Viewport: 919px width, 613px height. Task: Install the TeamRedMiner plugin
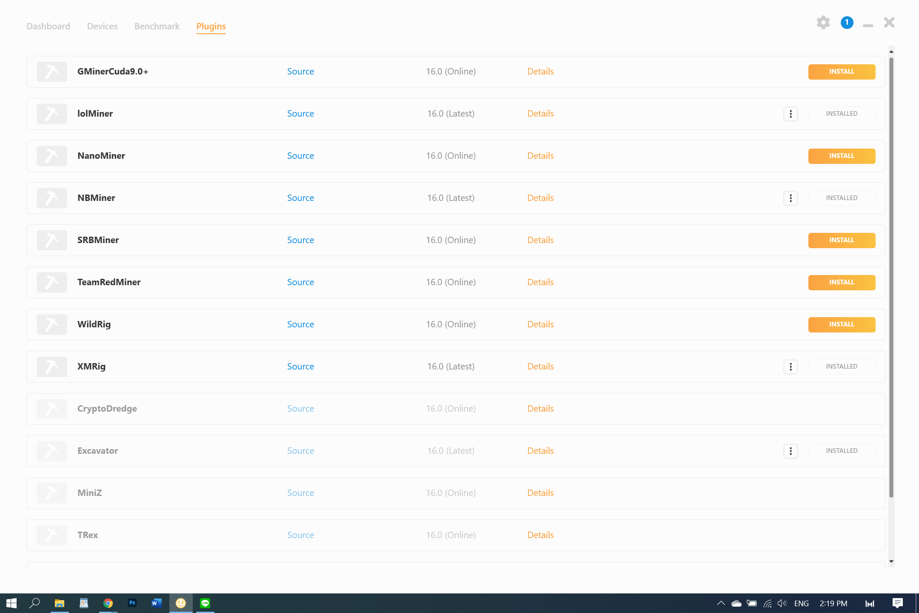[x=842, y=282]
